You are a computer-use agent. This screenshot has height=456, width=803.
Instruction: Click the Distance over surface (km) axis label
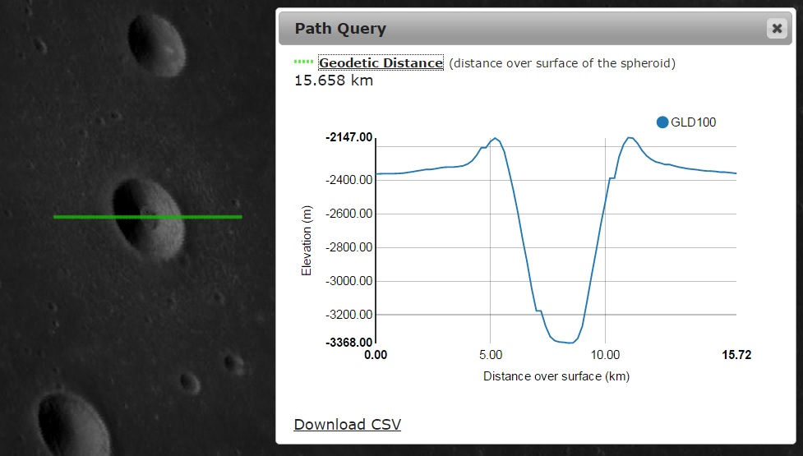(x=556, y=376)
